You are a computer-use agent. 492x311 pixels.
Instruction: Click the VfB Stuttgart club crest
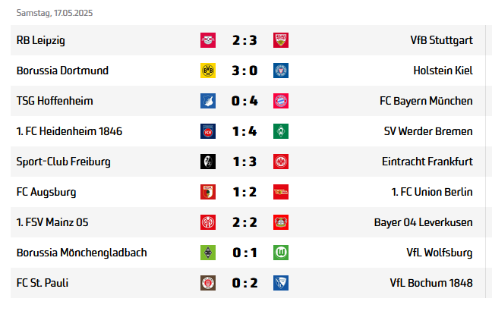click(x=281, y=40)
